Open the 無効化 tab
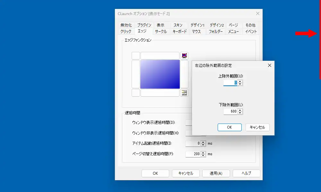The image size is (321, 192). click(x=126, y=25)
